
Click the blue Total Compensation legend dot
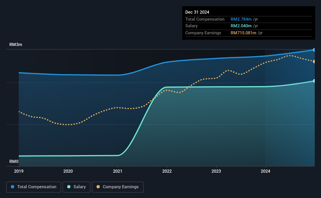[x=13, y=187]
